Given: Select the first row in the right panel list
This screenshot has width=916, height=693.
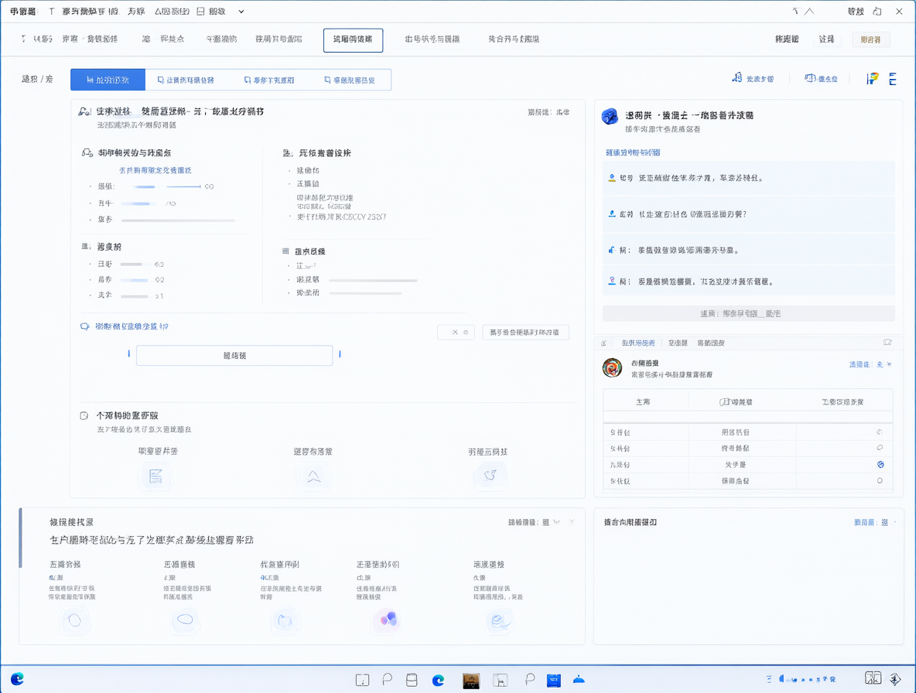Looking at the screenshot, I should point(748,178).
